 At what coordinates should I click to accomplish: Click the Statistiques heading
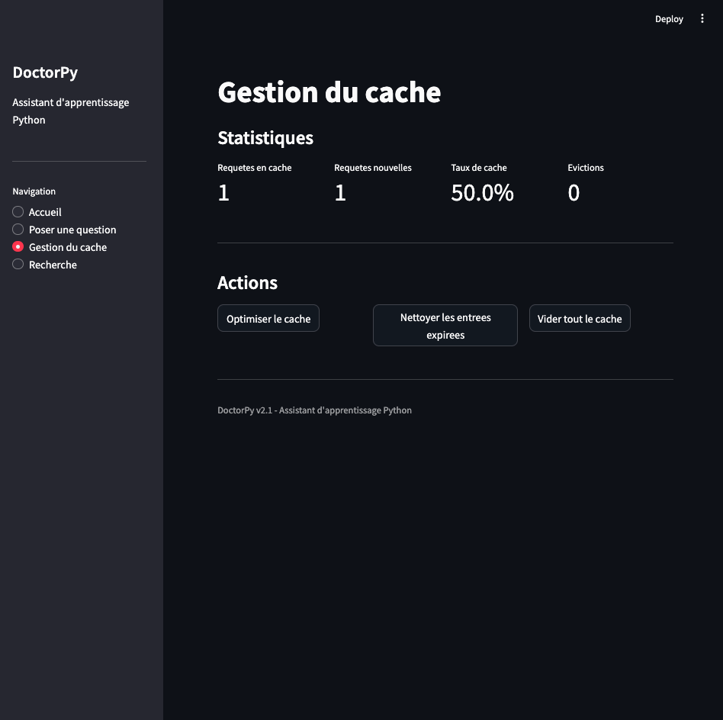tap(265, 138)
